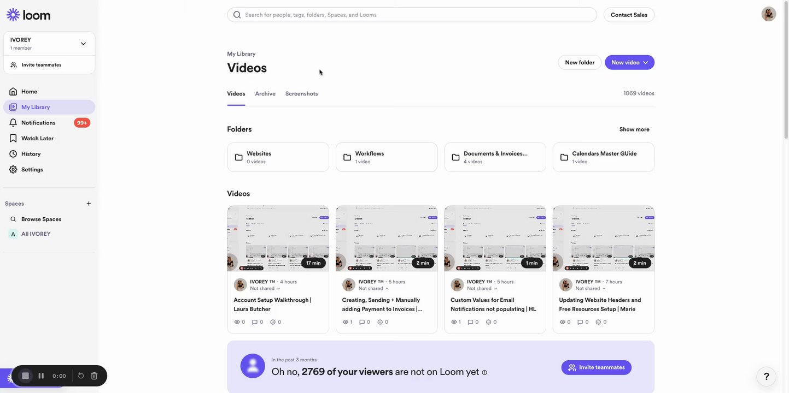Switch to the Archive tab
The image size is (789, 393).
(265, 94)
